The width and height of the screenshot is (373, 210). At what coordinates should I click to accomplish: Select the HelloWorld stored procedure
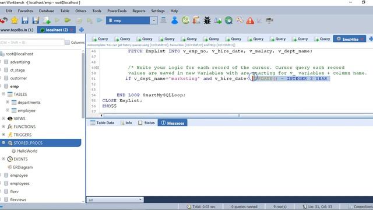click(x=27, y=151)
